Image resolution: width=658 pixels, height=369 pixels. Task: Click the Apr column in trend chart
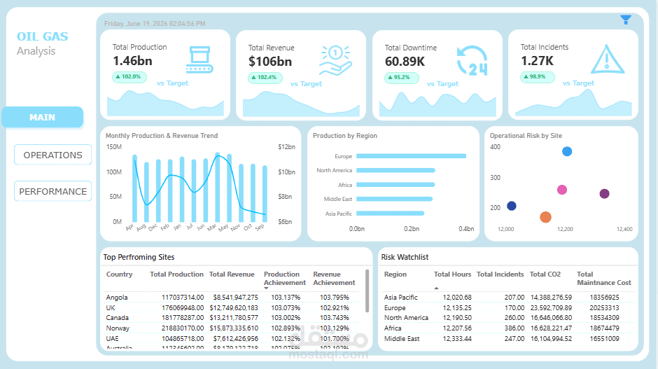coord(134,188)
